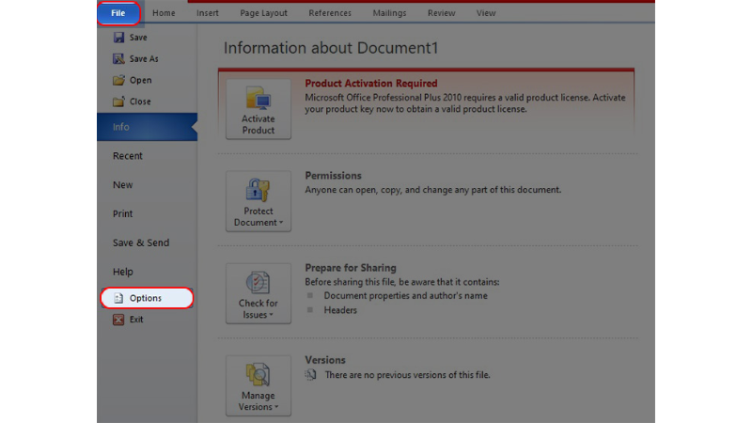Open the Save & Send page
This screenshot has width=752, height=423.
click(141, 243)
